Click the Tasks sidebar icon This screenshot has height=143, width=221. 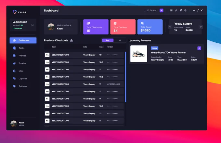14,48
